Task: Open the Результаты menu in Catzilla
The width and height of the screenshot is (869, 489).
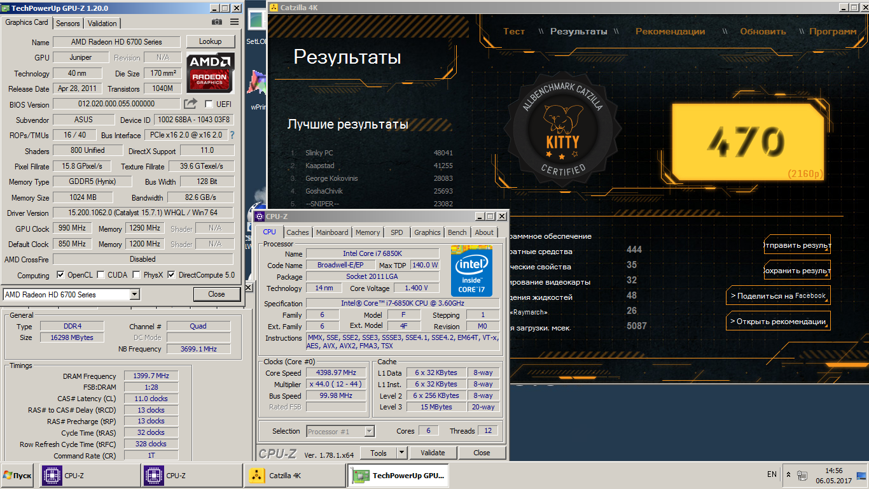Action: point(579,31)
